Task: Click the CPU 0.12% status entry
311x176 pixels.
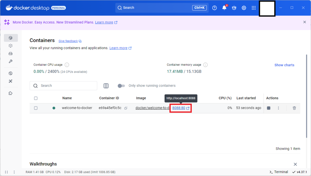Action: 53,172
